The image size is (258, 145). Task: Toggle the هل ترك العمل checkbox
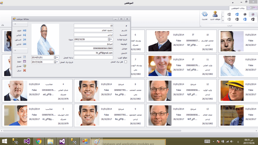click(126, 62)
